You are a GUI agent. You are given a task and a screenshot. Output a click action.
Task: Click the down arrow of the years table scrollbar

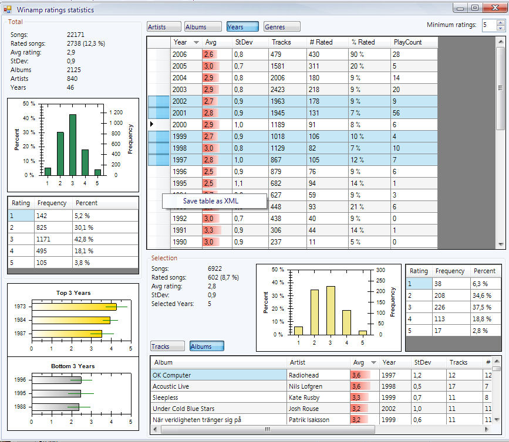click(x=501, y=244)
